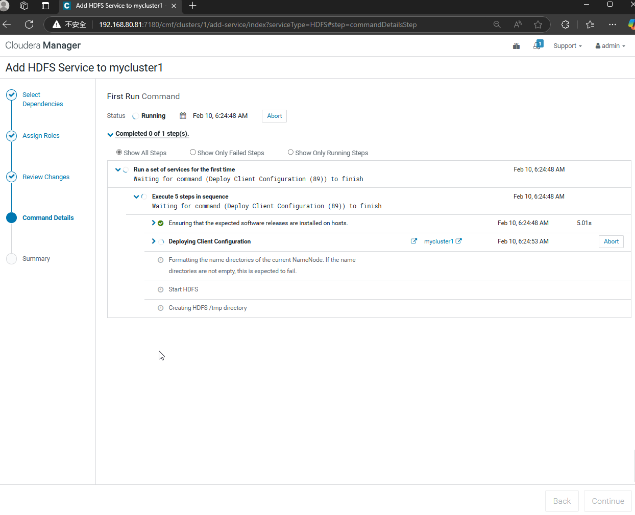Viewport: 635px width, 515px height.
Task: Open external link icon left of mycluster1
Action: click(x=414, y=241)
